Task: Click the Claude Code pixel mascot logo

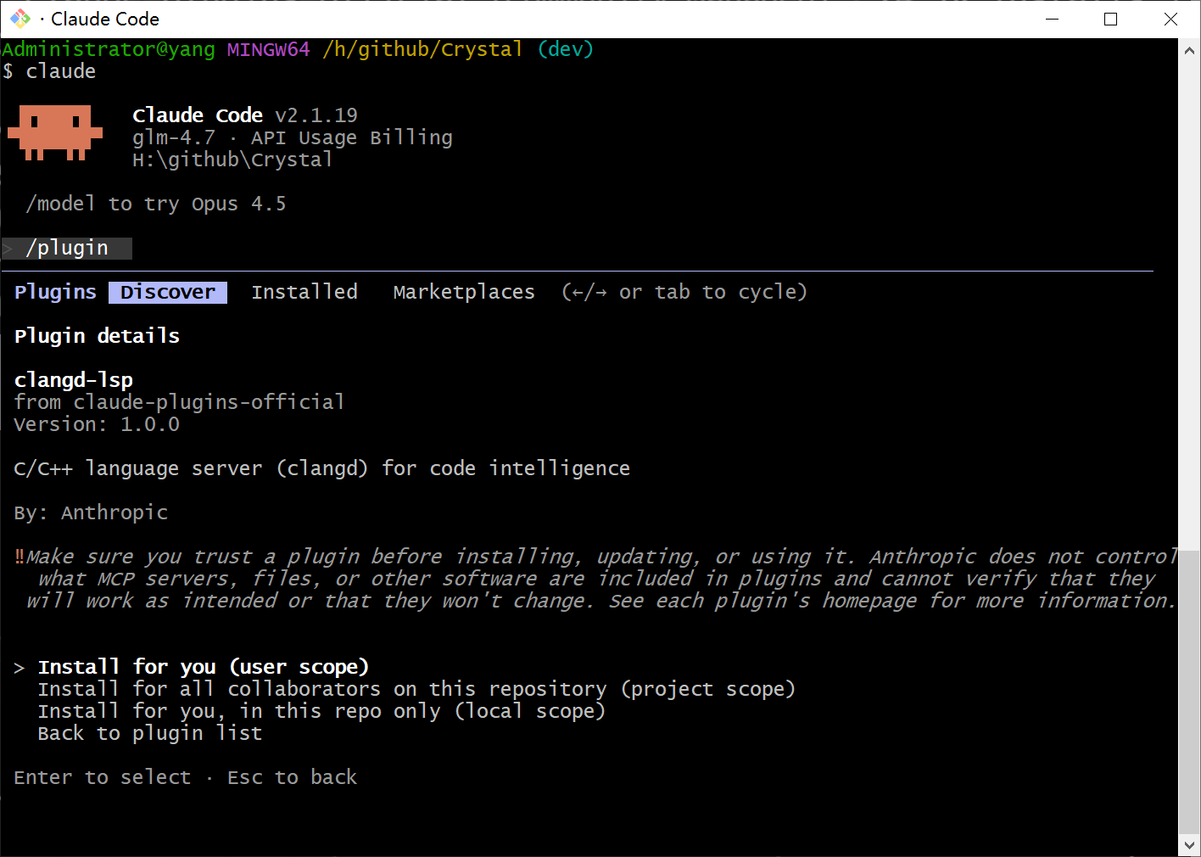Action: (55, 133)
